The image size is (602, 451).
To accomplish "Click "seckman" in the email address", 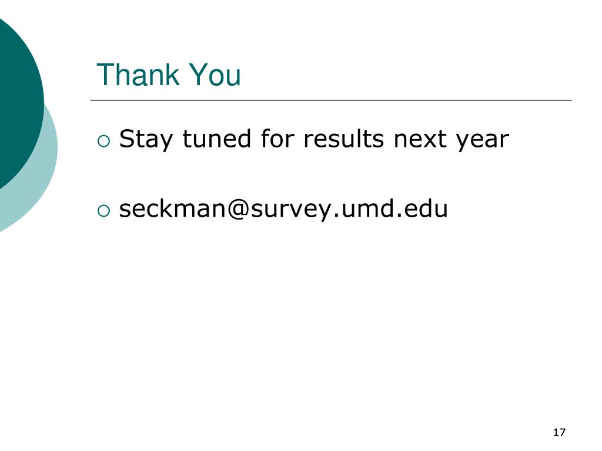I will (172, 208).
